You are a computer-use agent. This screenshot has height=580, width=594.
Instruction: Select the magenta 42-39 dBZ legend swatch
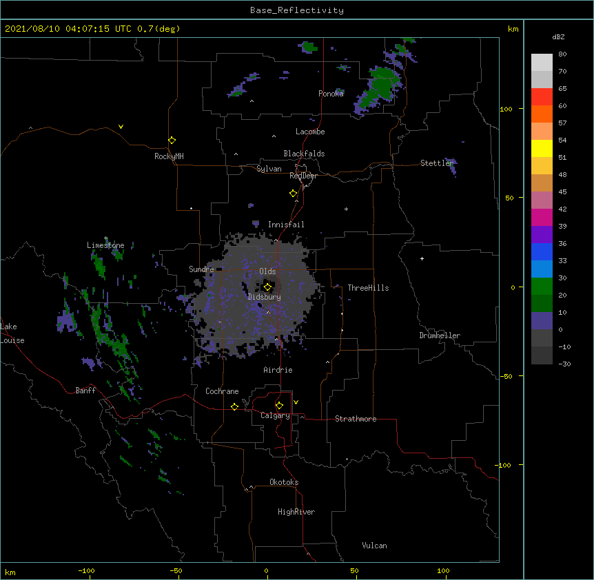[x=542, y=217]
